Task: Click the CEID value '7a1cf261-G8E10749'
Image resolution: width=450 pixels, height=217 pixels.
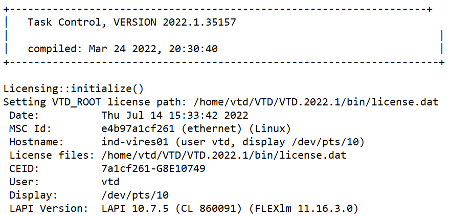Action: (149, 168)
